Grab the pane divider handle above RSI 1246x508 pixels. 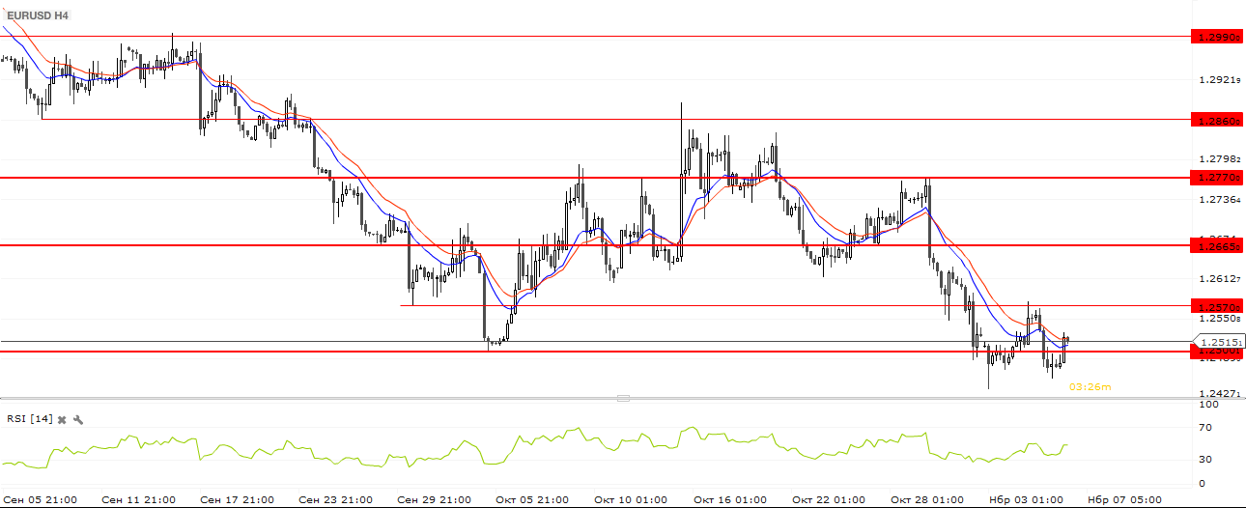point(623,398)
